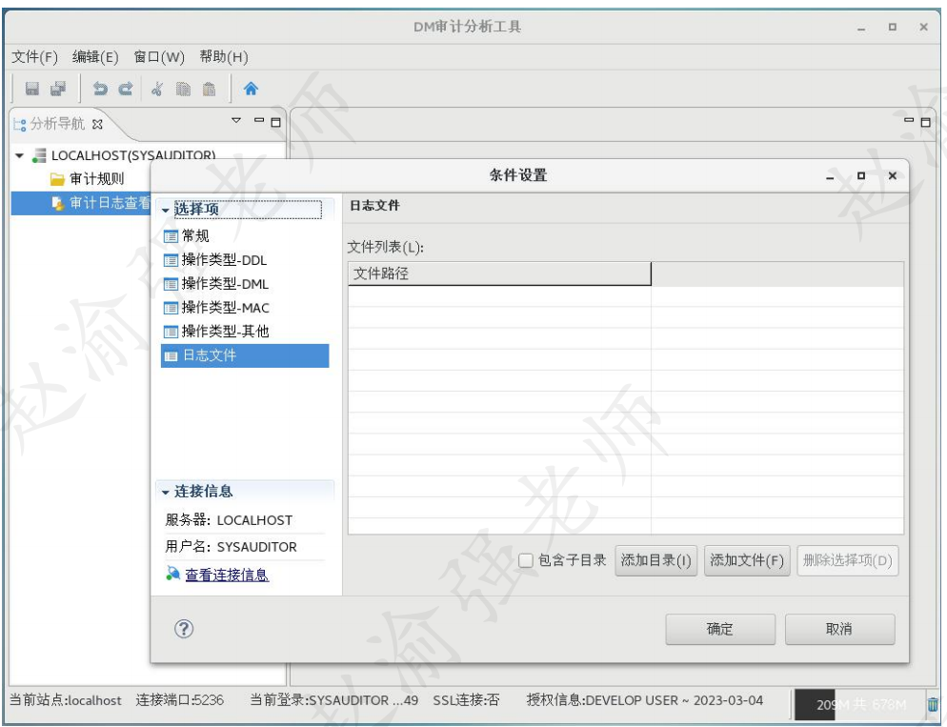Click the 用户名: SYSAUDITOR text
The width and height of the screenshot is (947, 727).
(231, 547)
